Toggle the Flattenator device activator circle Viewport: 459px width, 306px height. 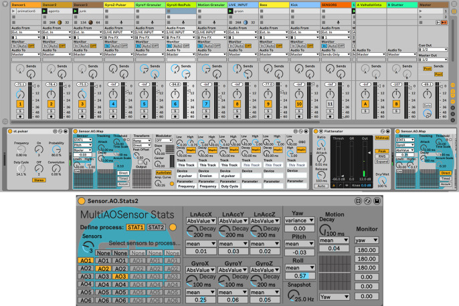316,131
